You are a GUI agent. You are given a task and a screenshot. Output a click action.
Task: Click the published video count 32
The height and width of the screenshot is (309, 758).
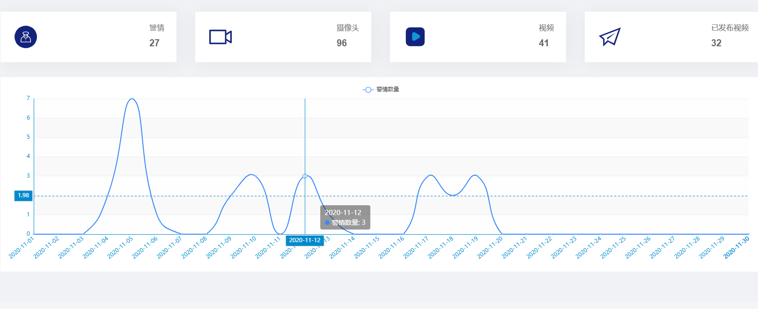tap(716, 43)
